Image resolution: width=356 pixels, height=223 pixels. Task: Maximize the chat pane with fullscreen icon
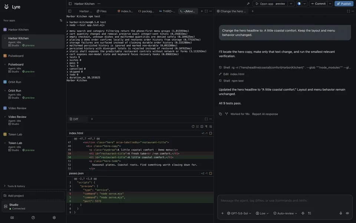tap(348, 11)
